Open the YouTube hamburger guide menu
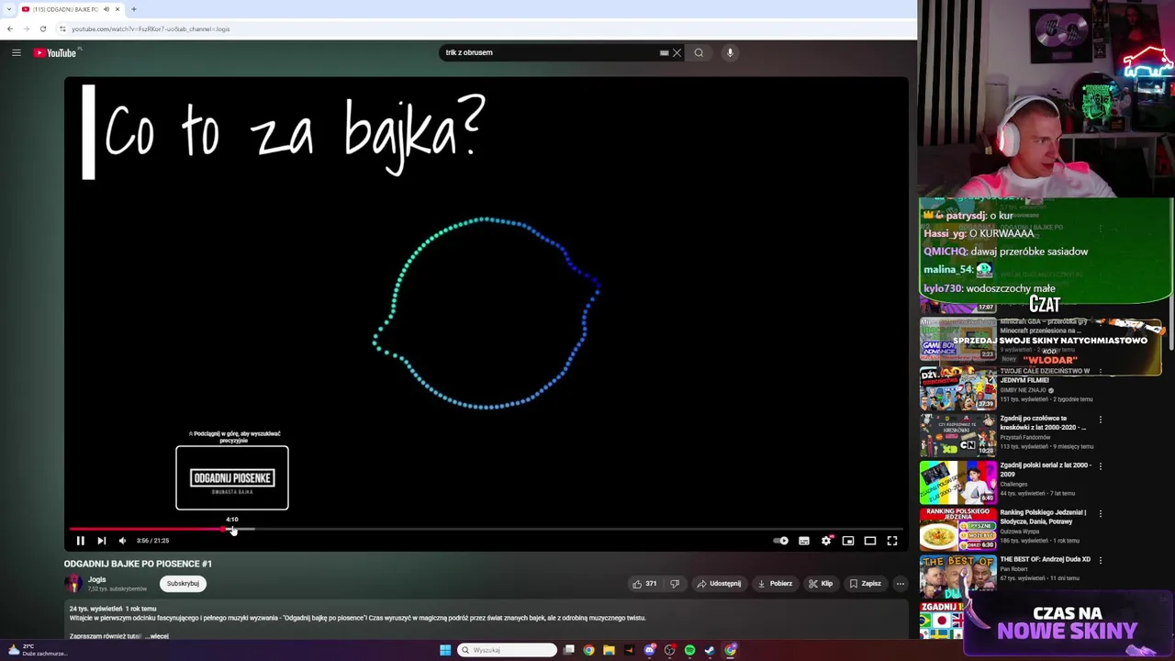 (x=17, y=52)
